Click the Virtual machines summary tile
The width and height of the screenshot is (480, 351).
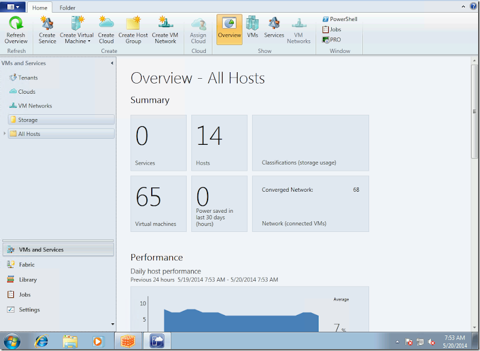[x=158, y=204]
